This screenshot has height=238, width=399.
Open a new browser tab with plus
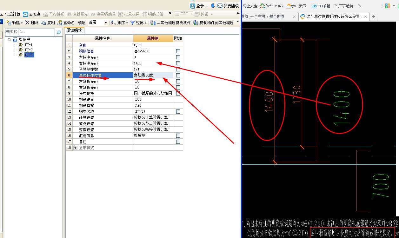(x=373, y=17)
